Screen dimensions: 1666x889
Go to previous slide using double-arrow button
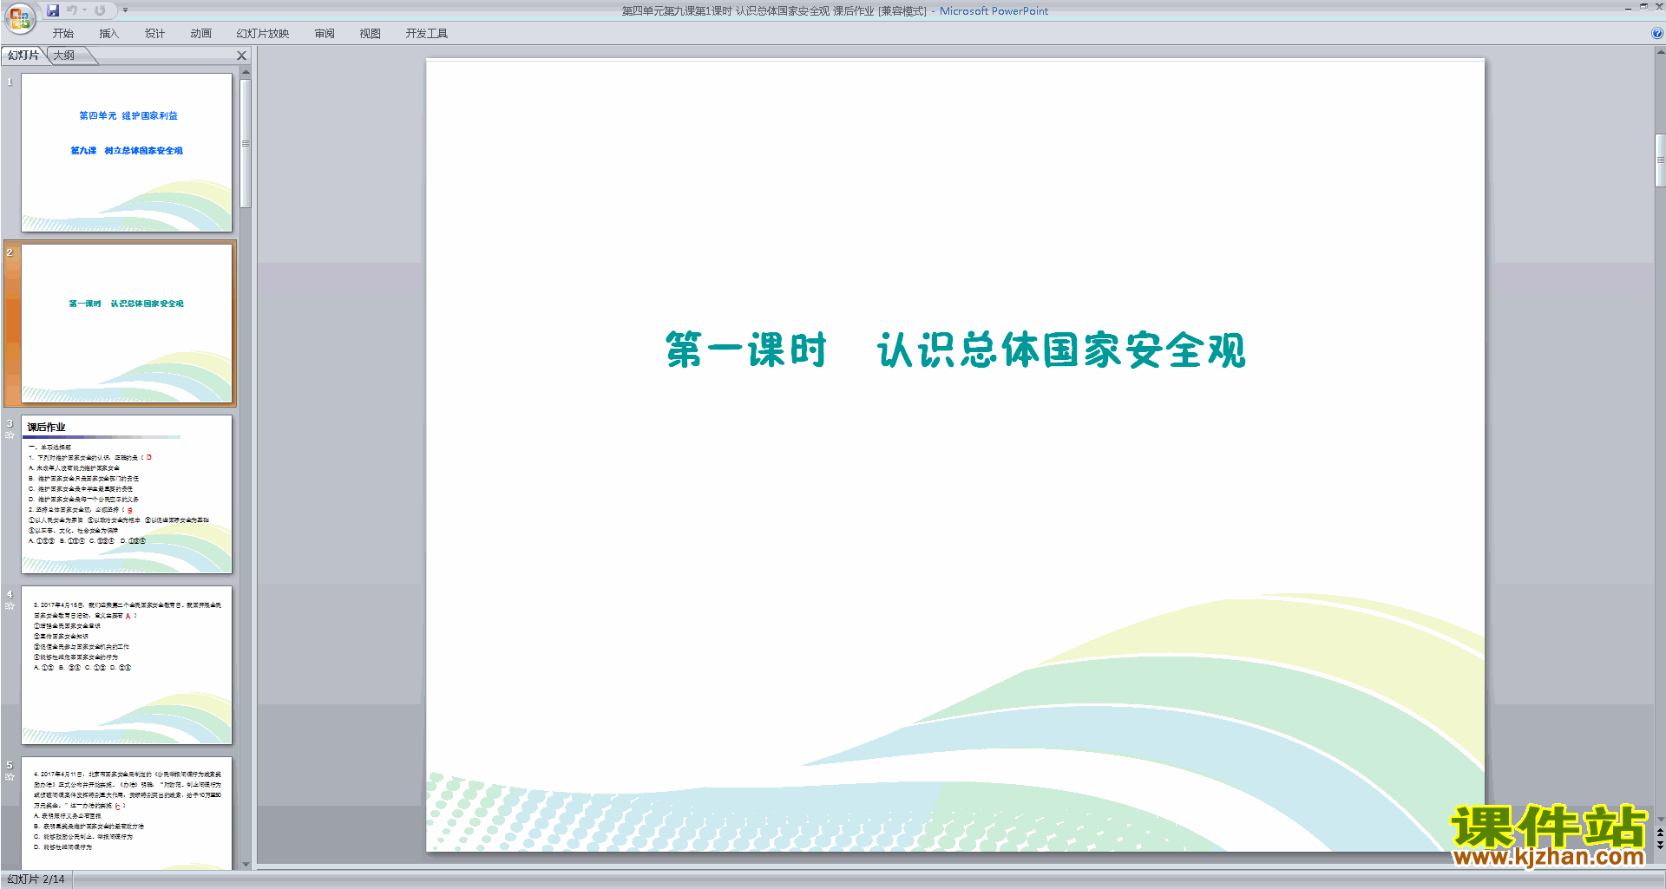[1660, 833]
